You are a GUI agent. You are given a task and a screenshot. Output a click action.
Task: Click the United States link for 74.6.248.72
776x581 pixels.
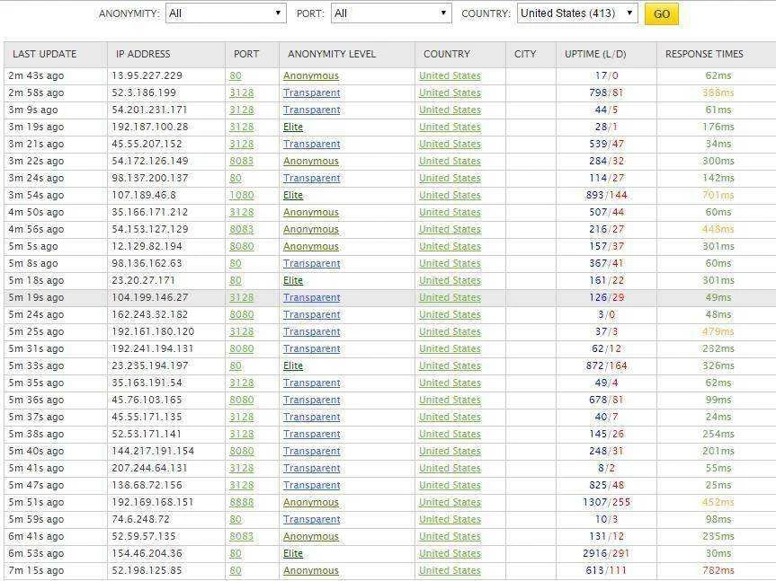(450, 519)
